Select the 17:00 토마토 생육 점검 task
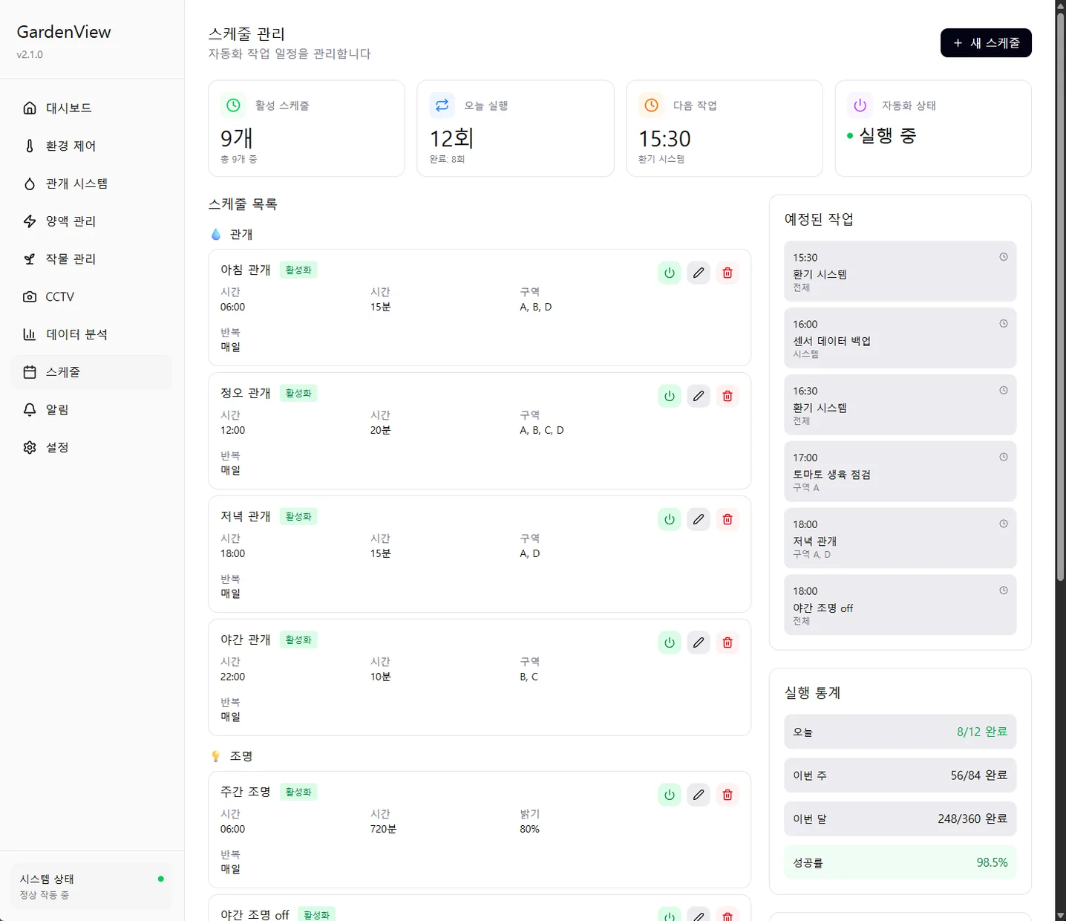The height and width of the screenshot is (921, 1066). pyautogui.click(x=900, y=472)
